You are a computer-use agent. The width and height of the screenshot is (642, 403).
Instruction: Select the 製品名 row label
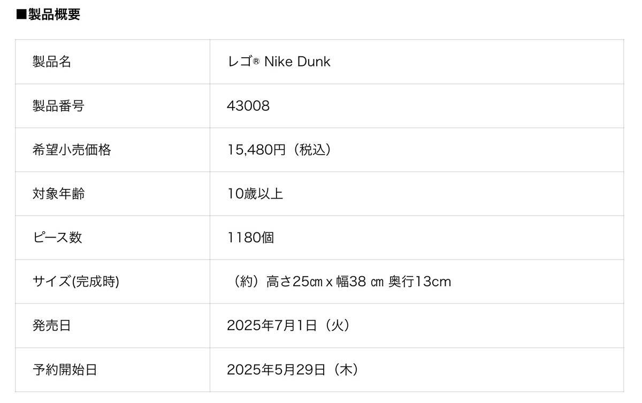point(52,62)
